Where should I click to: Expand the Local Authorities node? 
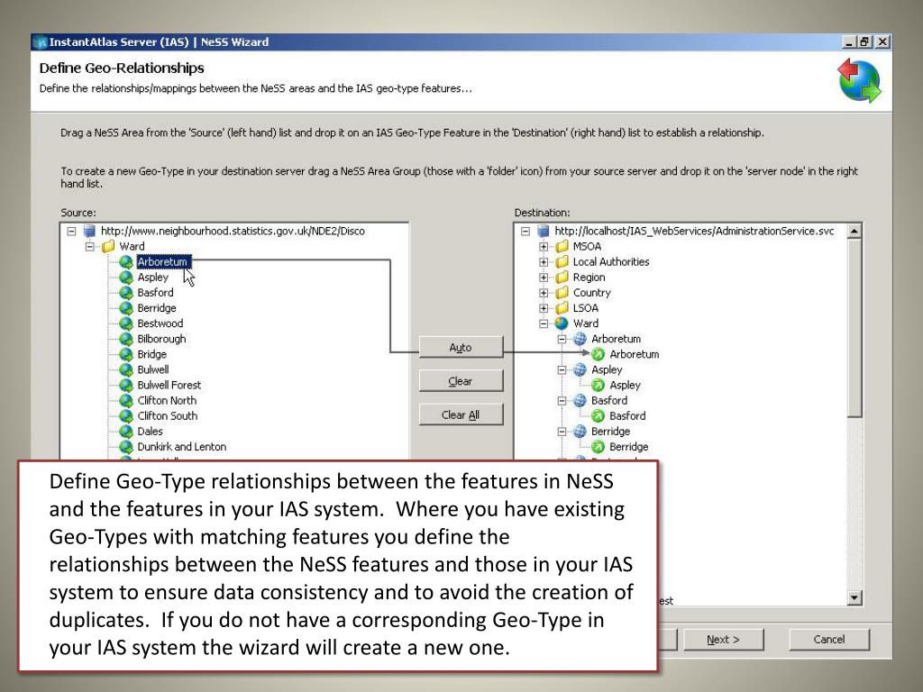(x=544, y=262)
